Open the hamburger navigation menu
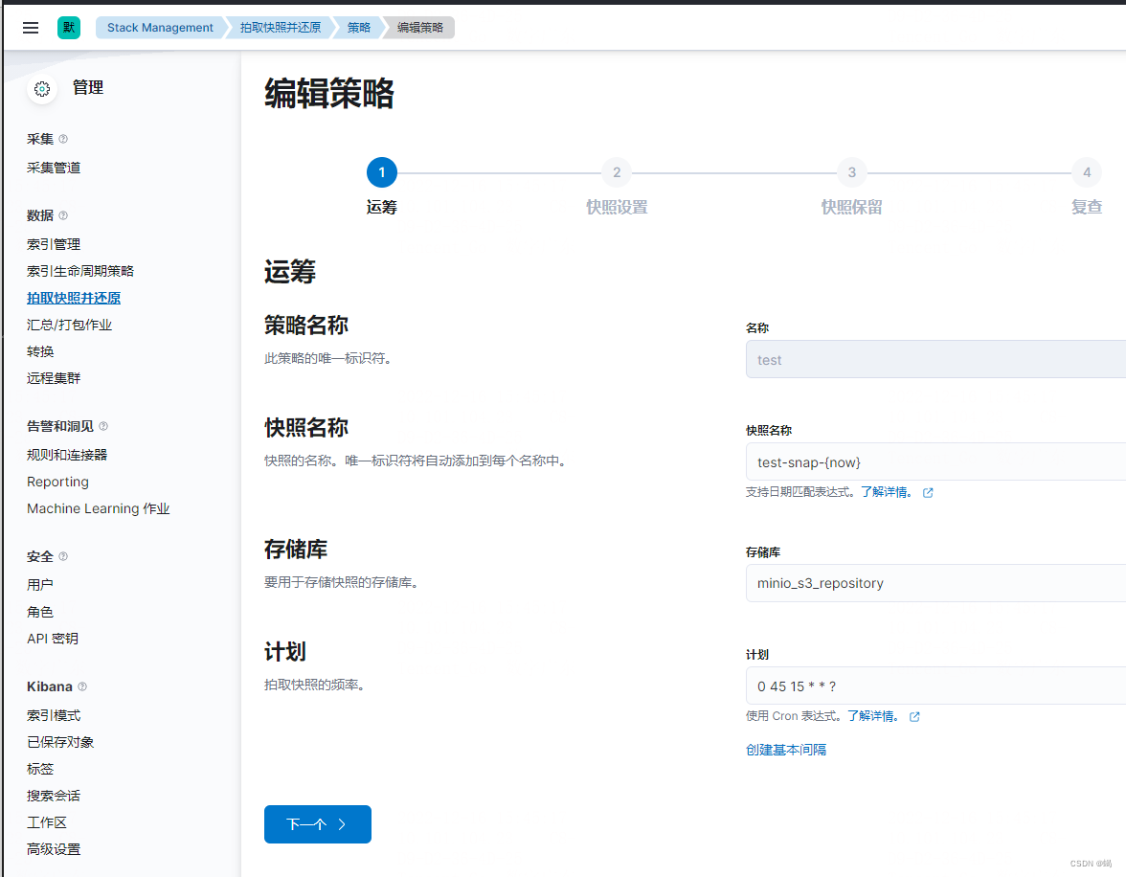 pos(30,27)
